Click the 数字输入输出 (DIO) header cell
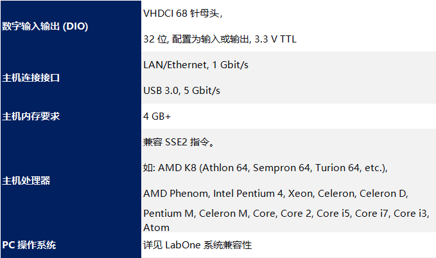Viewport: 436px width, 258px height. click(46, 26)
